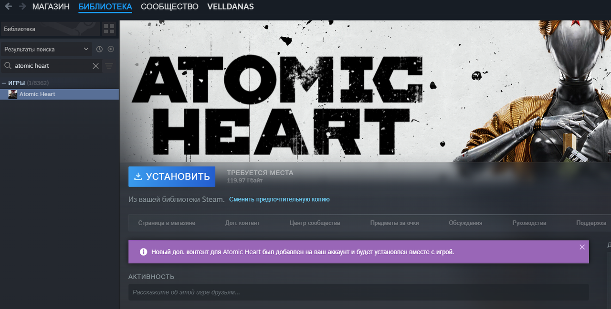Click the Библиотека home button
Viewport: 611px width, 309px height.
(x=50, y=29)
